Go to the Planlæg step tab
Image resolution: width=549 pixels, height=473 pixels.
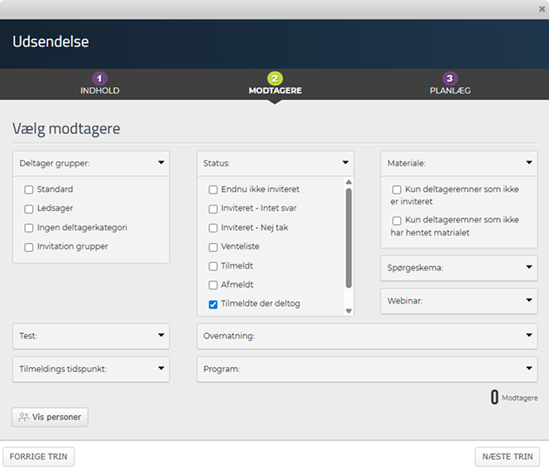click(450, 90)
